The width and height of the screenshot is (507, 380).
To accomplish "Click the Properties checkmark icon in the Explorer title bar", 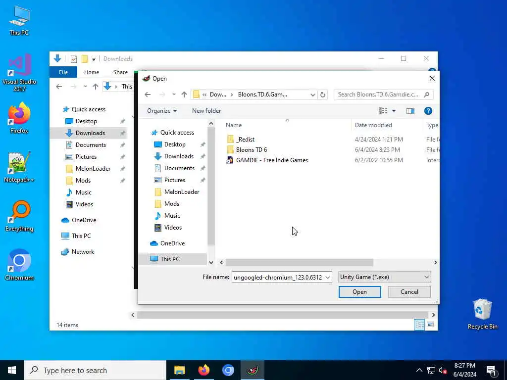I will 74,59.
